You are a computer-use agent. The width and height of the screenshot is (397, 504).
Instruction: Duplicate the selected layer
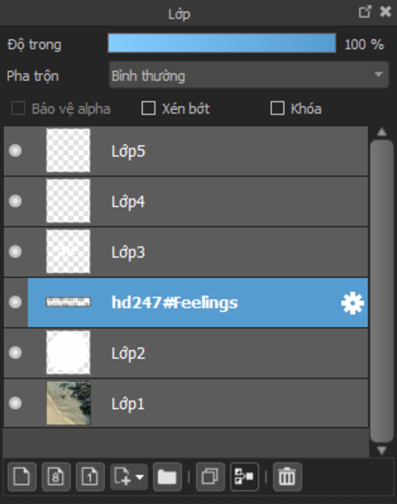[x=210, y=476]
